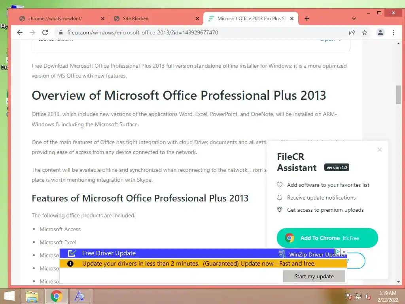The width and height of the screenshot is (405, 304).
Task: Click the version 1.0 badge
Action: pos(337,167)
